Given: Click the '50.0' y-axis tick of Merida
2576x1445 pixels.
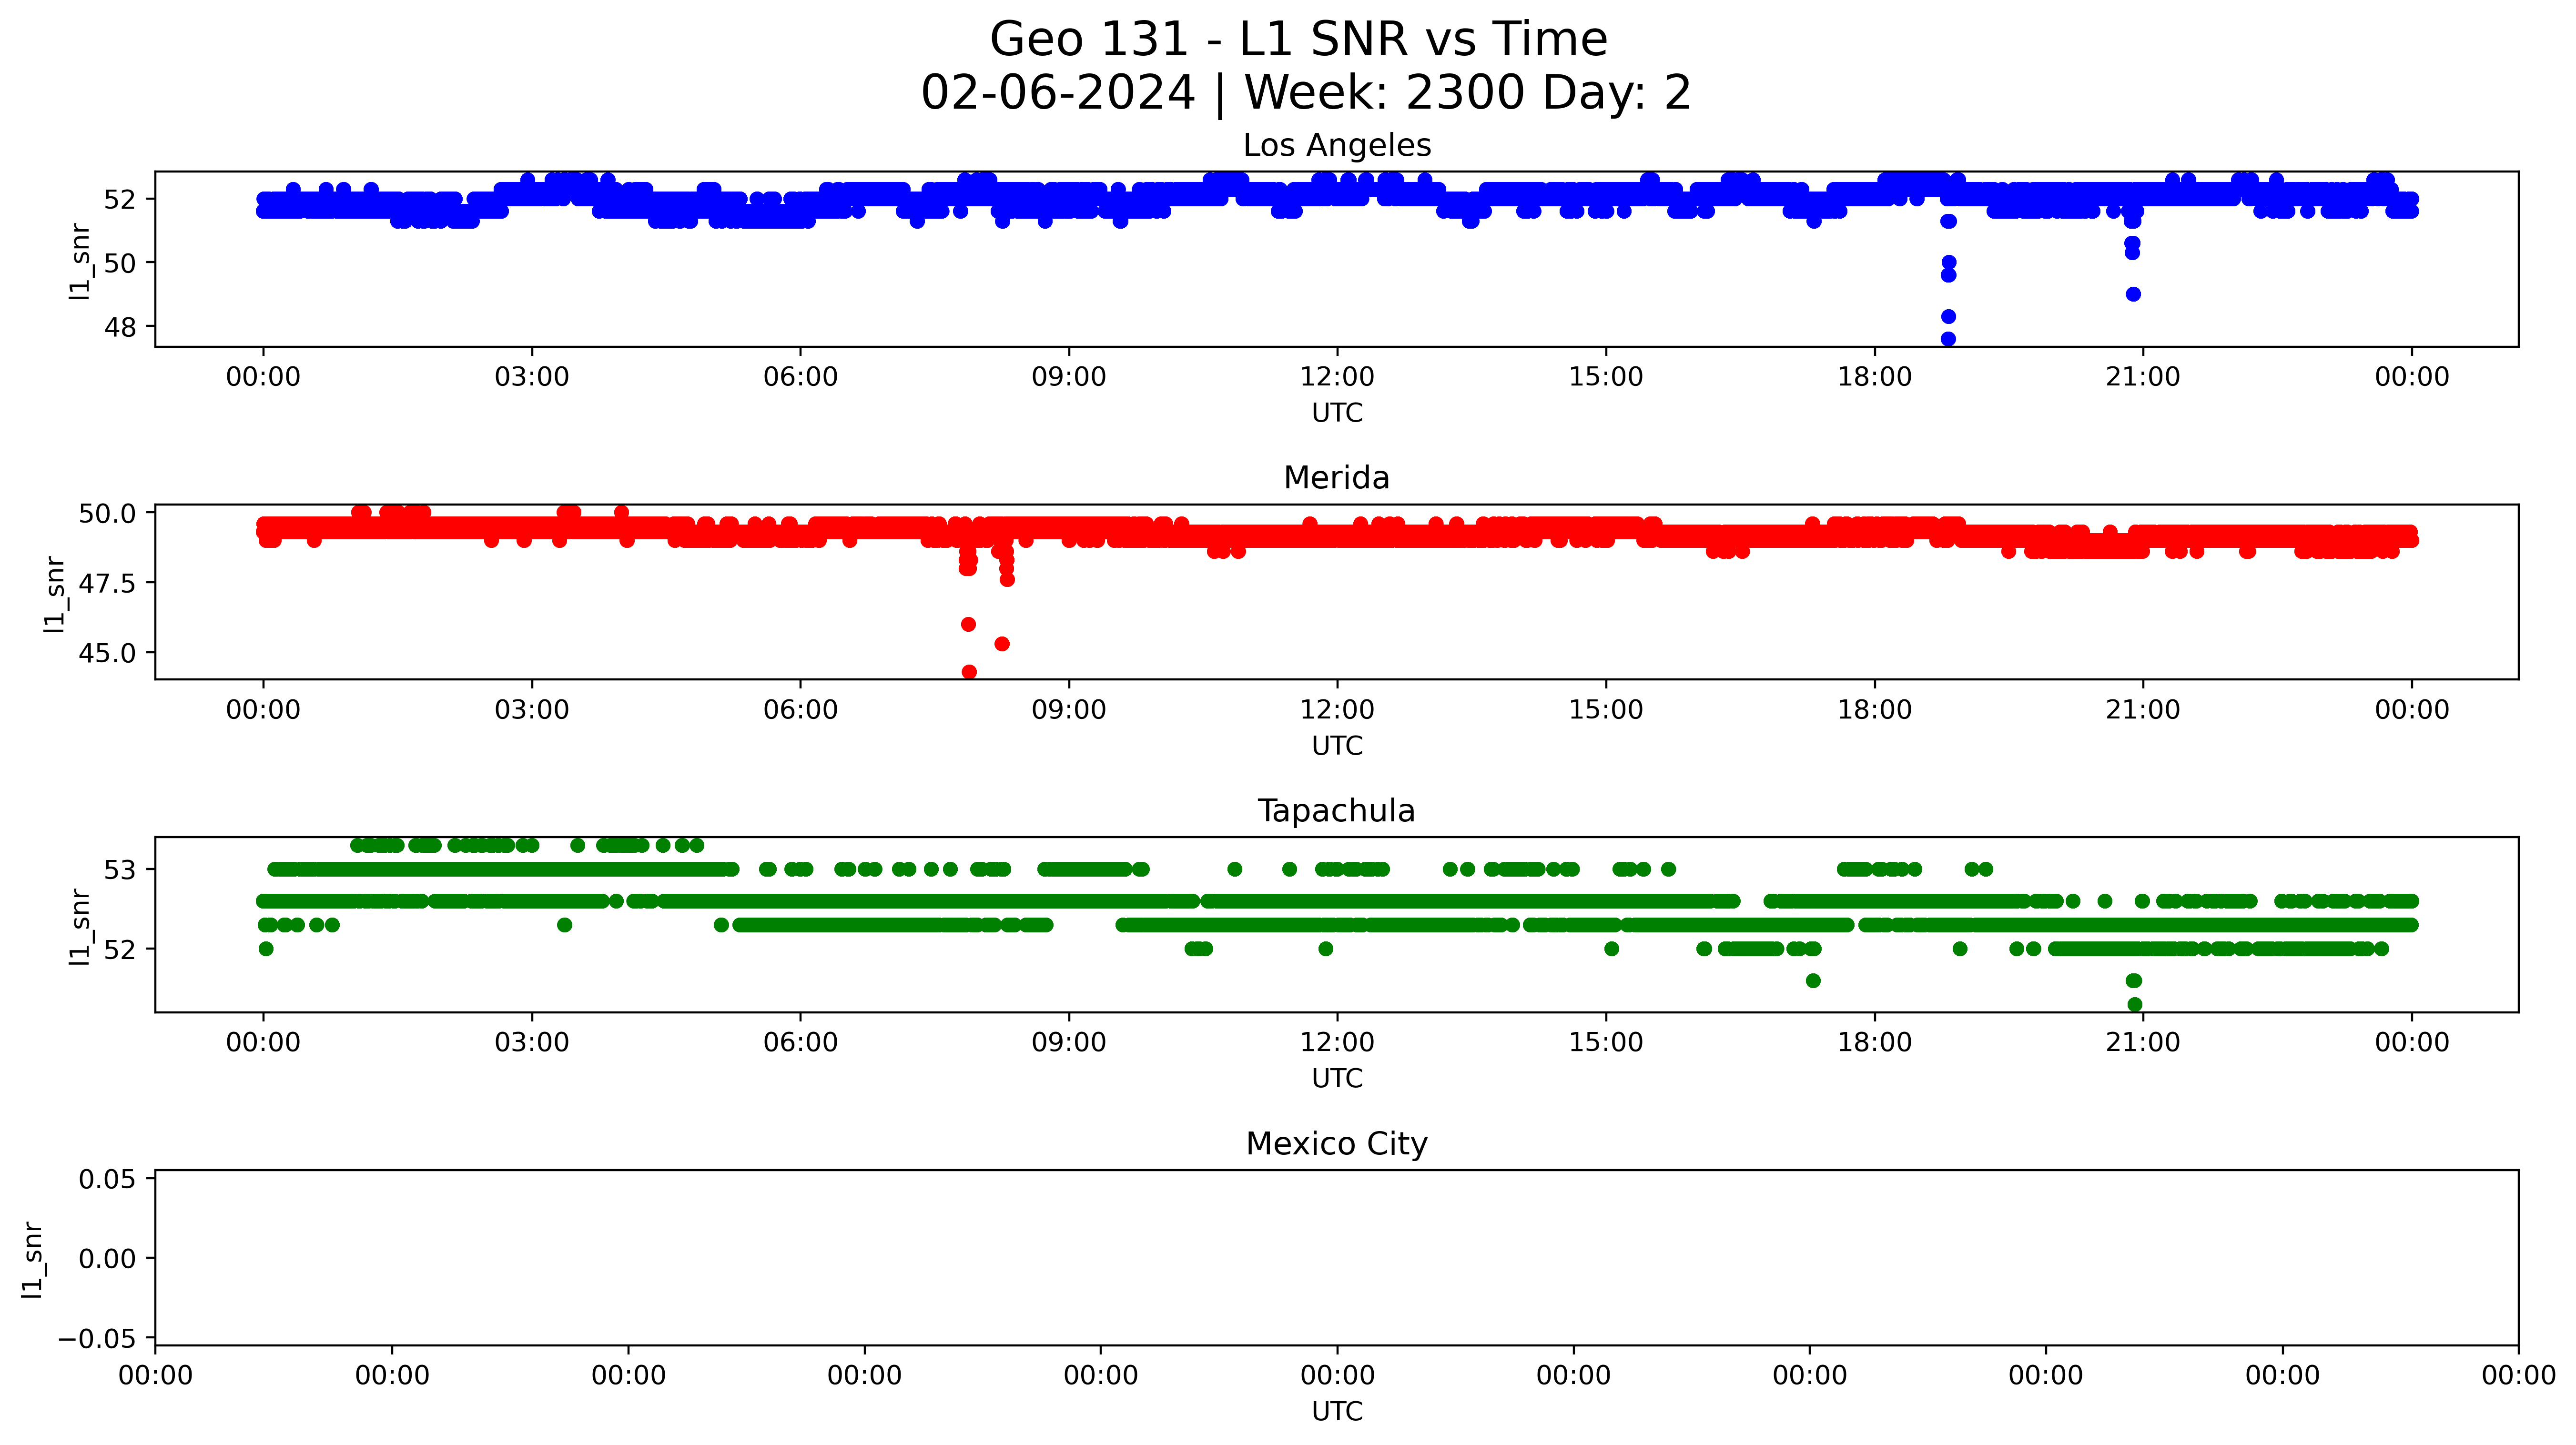Looking at the screenshot, I should (107, 514).
